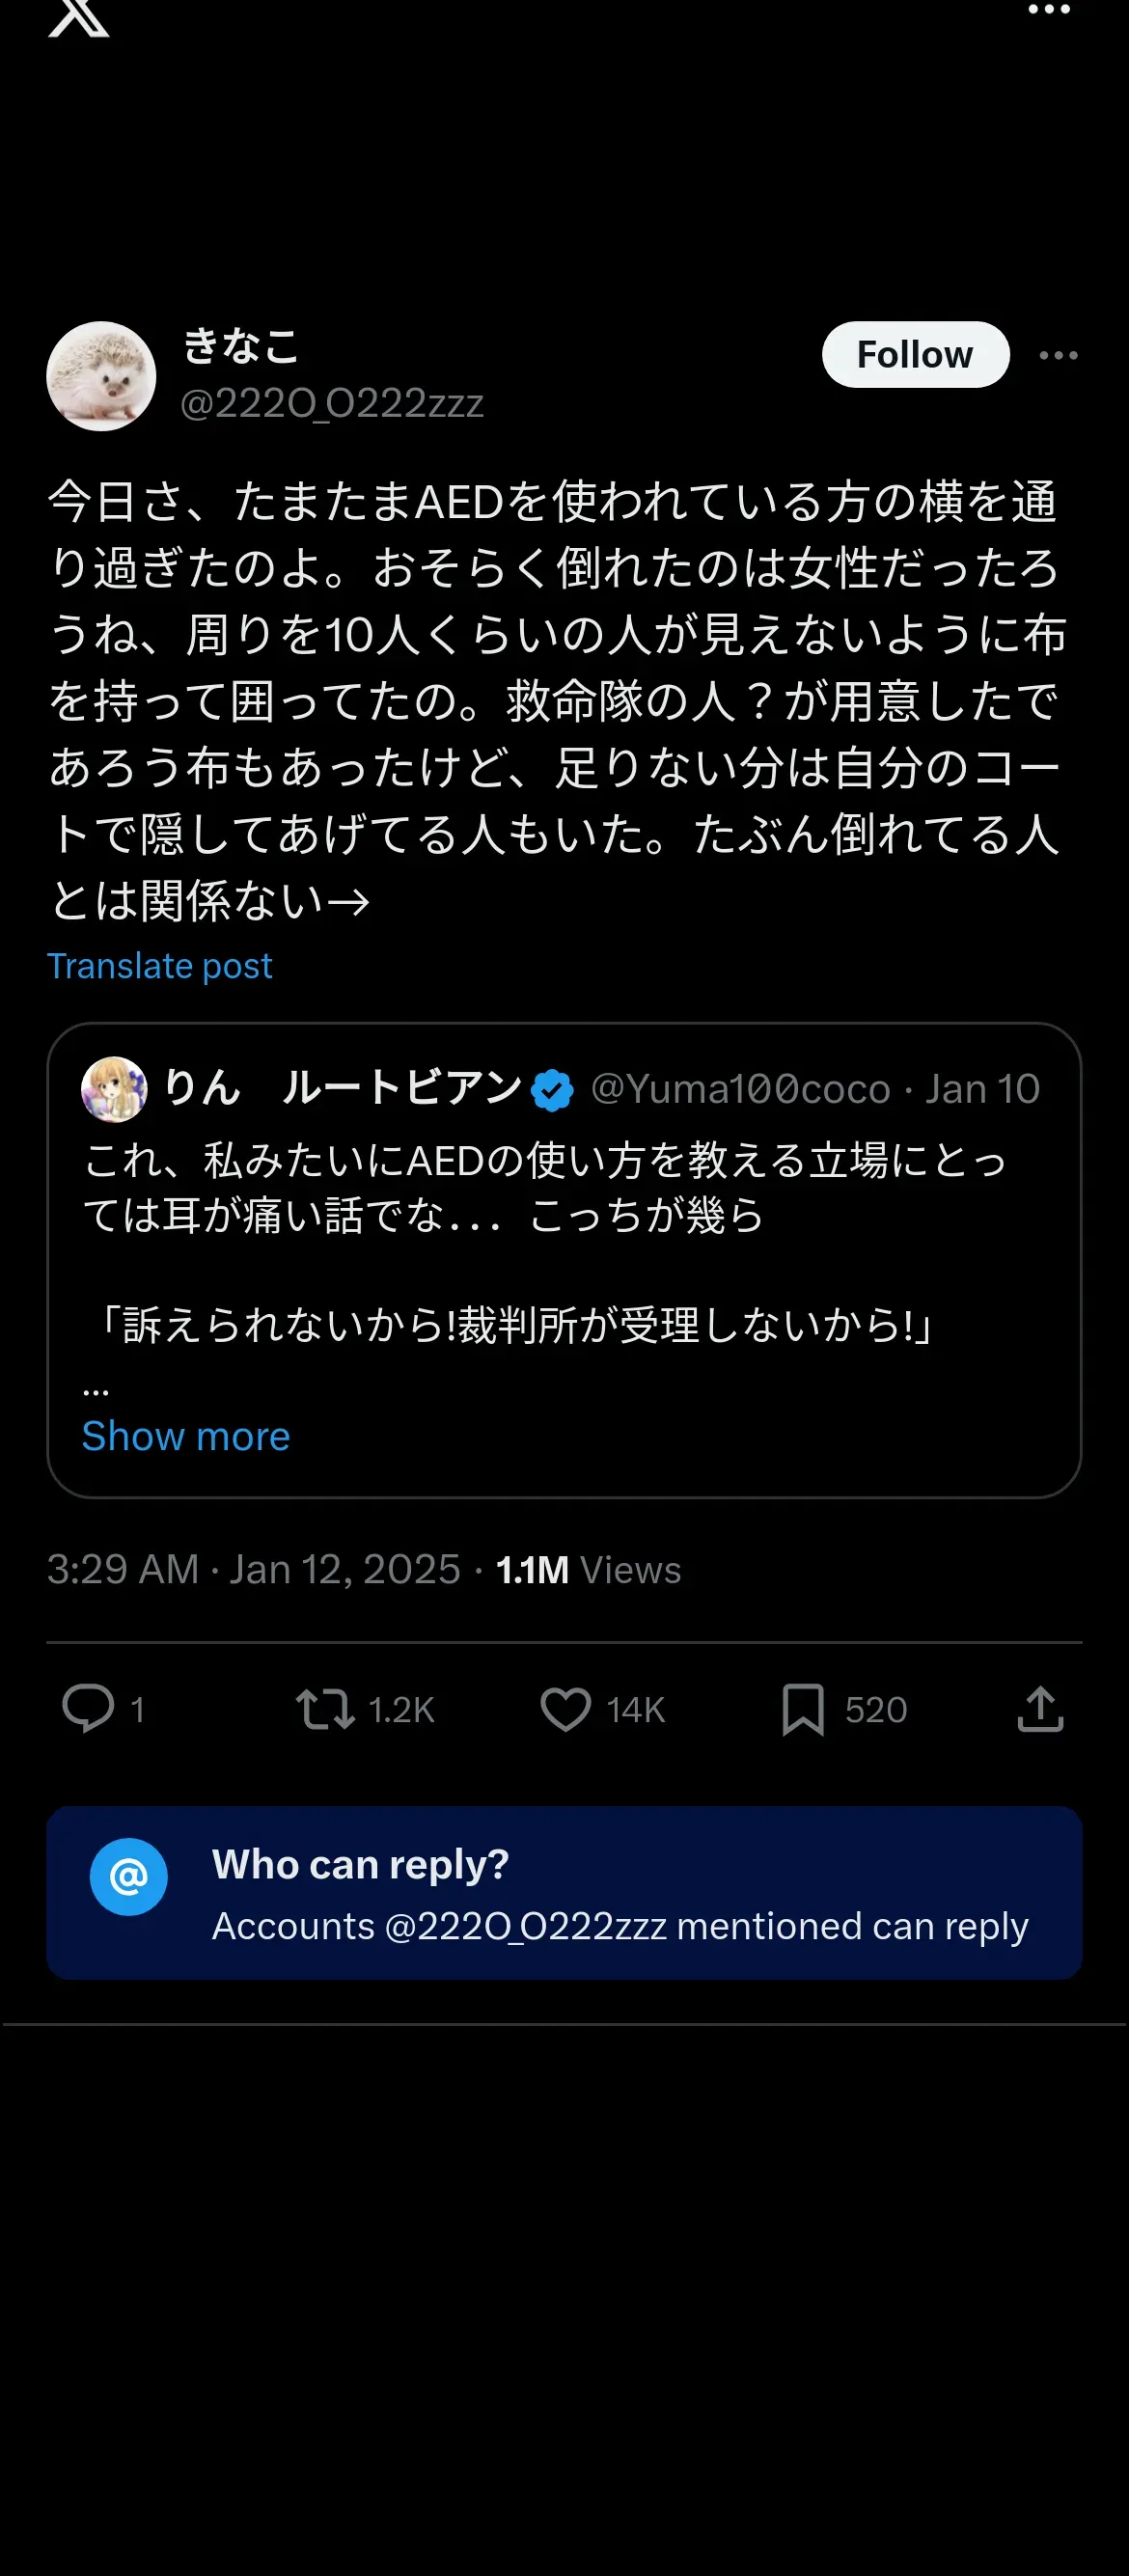
Task: Click the blue @ mention icon
Action: coord(129,1877)
